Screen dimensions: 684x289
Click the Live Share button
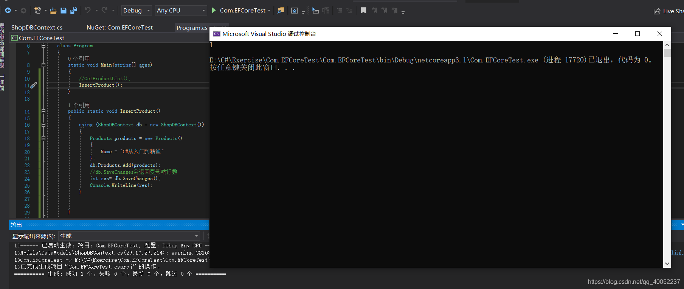click(x=668, y=11)
